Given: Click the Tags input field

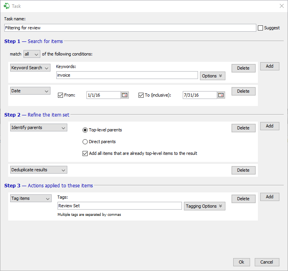Looking at the screenshot, I should (119, 206).
